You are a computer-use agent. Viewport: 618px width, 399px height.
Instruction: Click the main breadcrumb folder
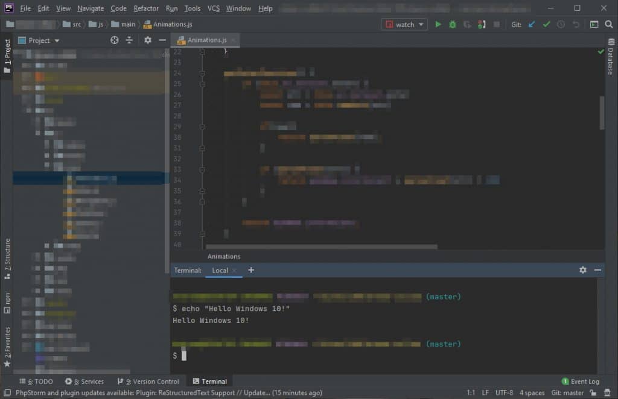click(123, 24)
